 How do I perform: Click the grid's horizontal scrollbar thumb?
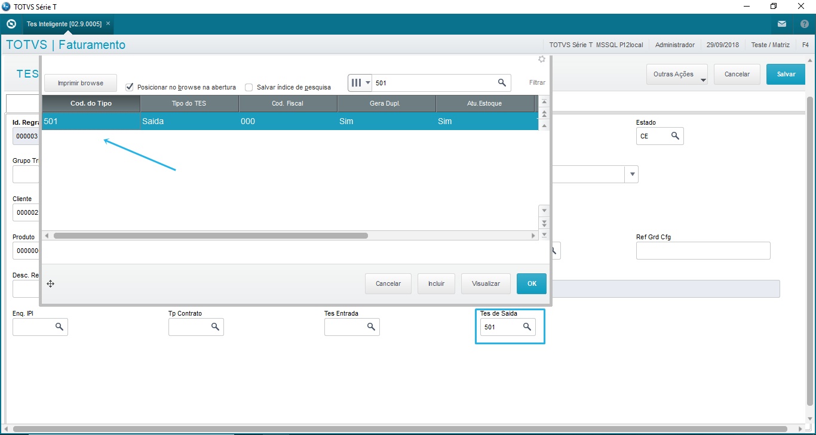tap(211, 236)
